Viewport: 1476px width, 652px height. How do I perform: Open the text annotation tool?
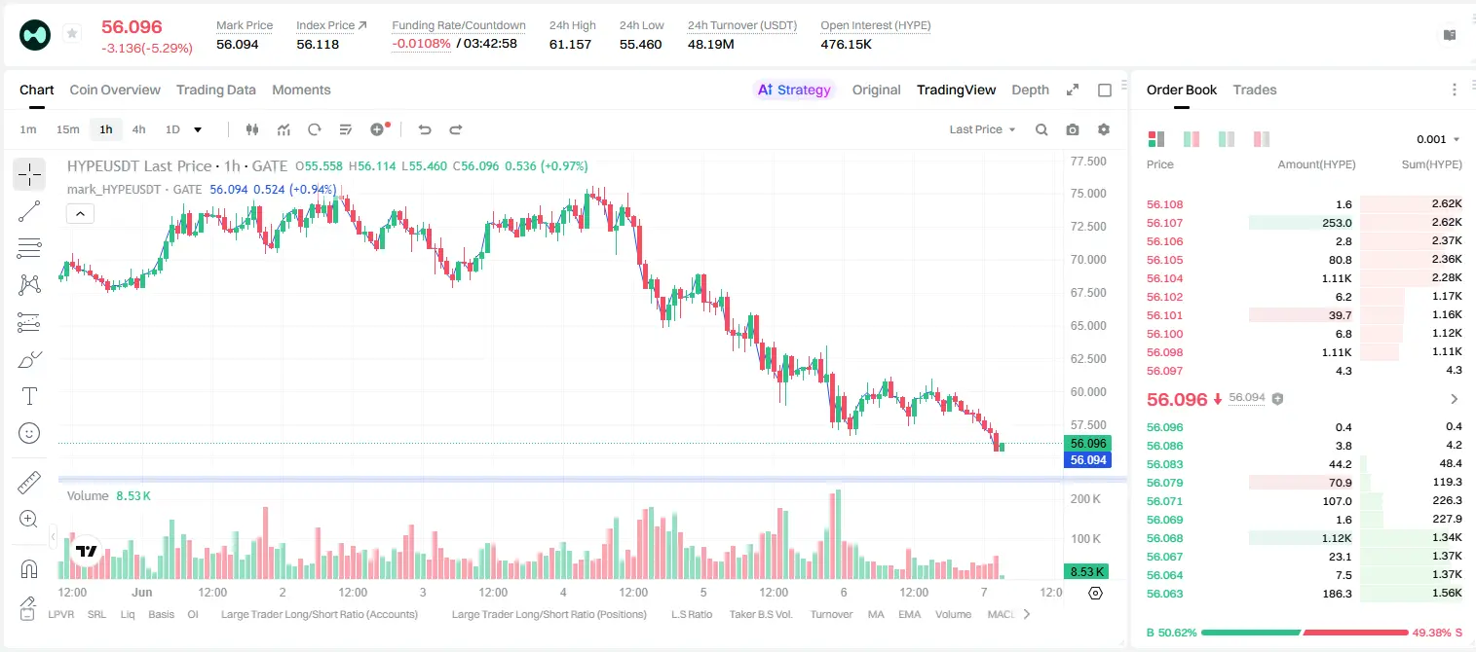point(29,396)
